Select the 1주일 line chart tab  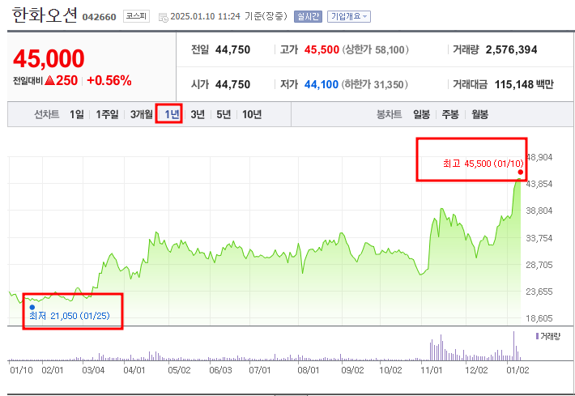[x=107, y=114]
